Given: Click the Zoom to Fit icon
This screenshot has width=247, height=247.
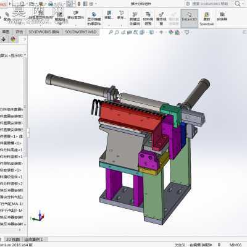Looking at the screenshot, I should click(111, 32).
